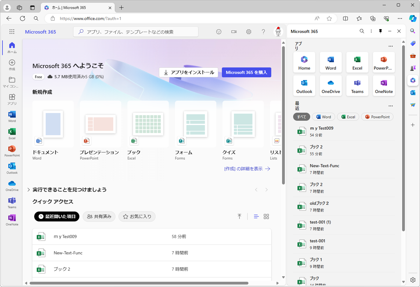The height and width of the screenshot is (287, 420).
Task: Click the Microsoft 365 を購入 button
Action: (246, 72)
